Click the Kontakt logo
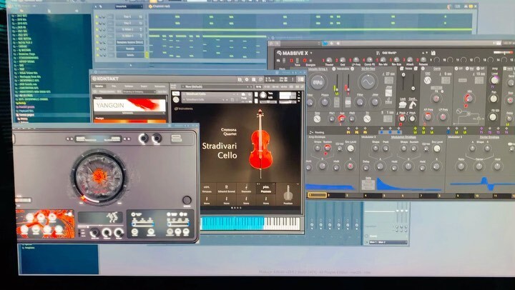Image resolution: width=515 pixels, height=290 pixels. click(105, 79)
